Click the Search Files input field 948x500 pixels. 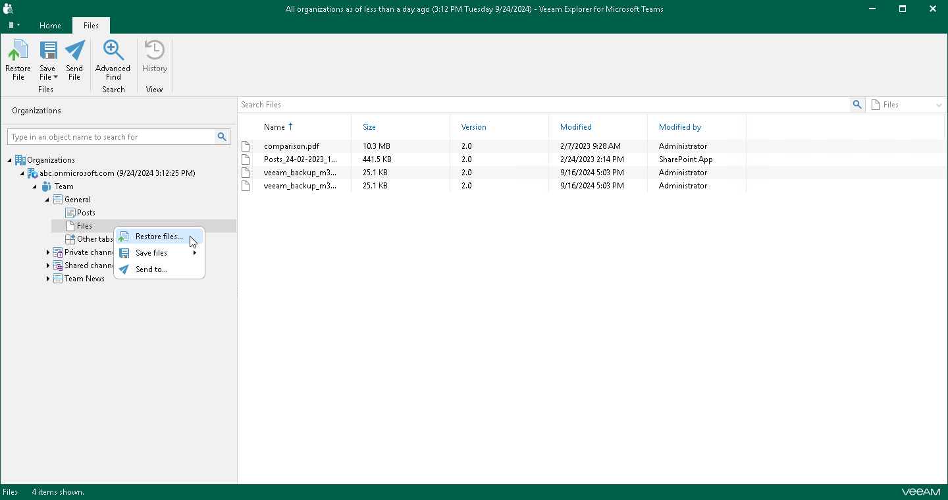click(x=544, y=105)
